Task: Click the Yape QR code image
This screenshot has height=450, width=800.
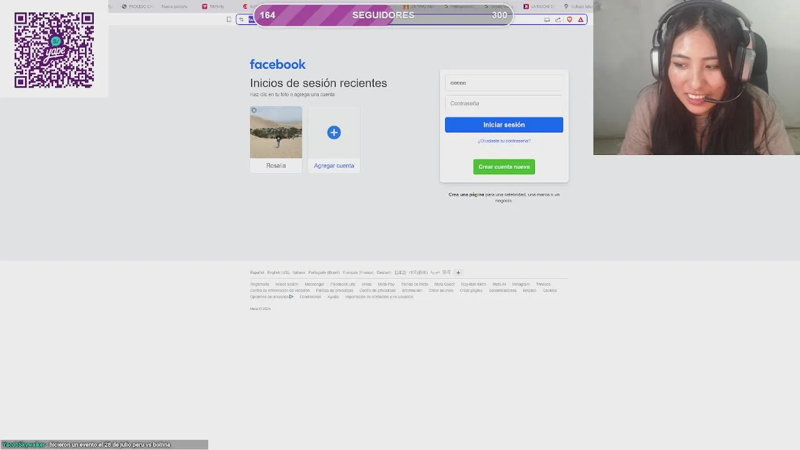Action: pos(54,50)
